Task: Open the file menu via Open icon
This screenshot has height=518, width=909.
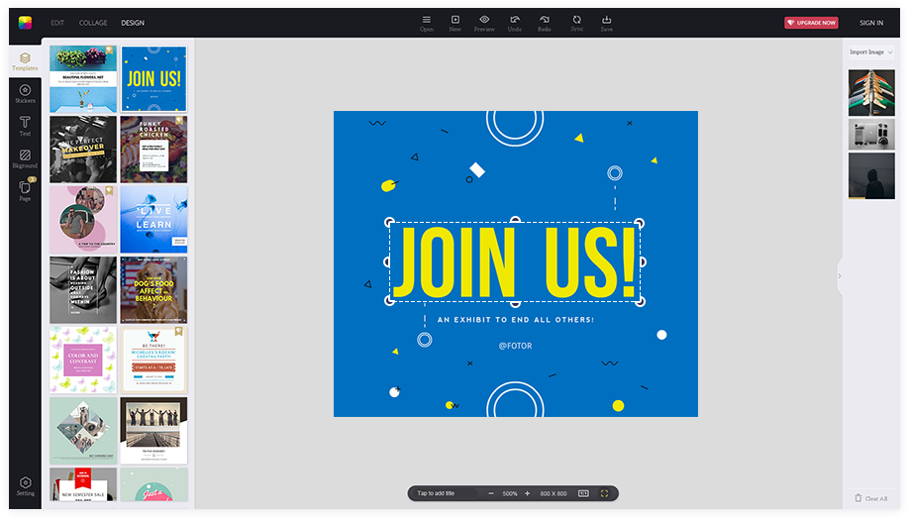Action: pyautogui.click(x=427, y=22)
